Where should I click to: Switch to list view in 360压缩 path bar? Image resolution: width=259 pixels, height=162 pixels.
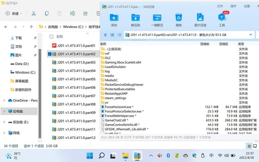coord(119,35)
